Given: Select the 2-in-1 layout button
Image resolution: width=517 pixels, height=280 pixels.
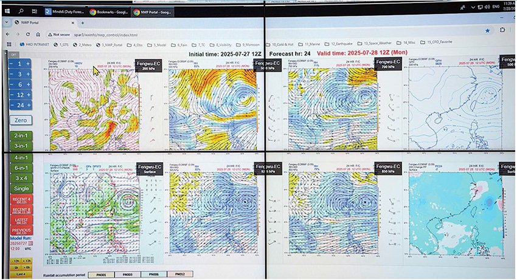Looking at the screenshot, I should coord(20,135).
